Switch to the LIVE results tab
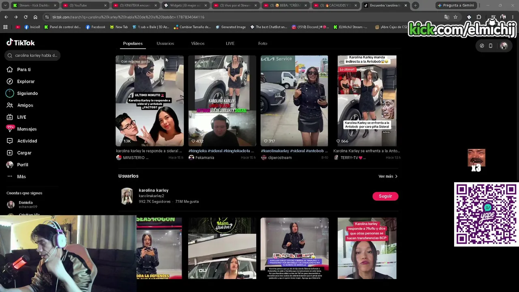 click(x=230, y=43)
